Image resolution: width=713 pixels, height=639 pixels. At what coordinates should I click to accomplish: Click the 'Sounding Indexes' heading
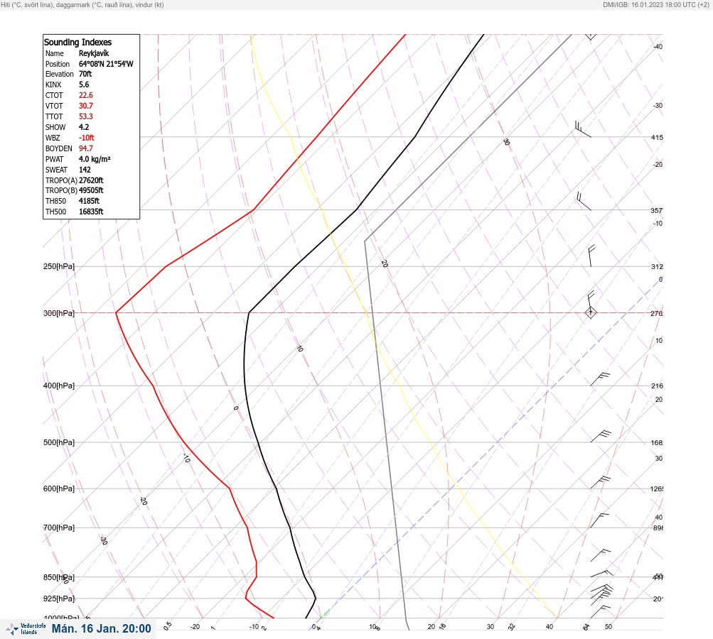[x=77, y=42]
